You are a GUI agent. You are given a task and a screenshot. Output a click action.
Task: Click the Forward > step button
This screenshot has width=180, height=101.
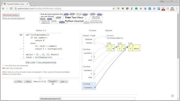pos(53,81)
